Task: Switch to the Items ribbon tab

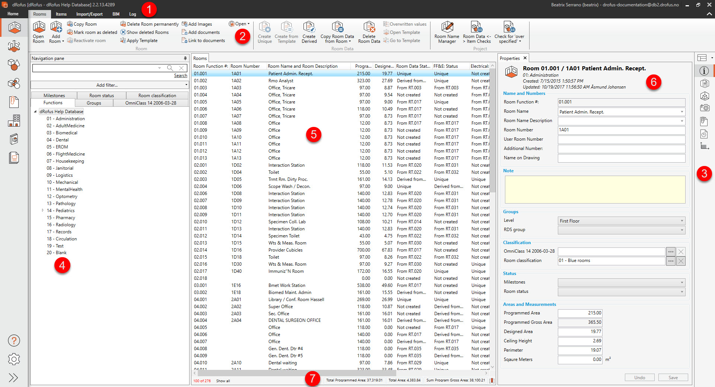Action: click(61, 14)
